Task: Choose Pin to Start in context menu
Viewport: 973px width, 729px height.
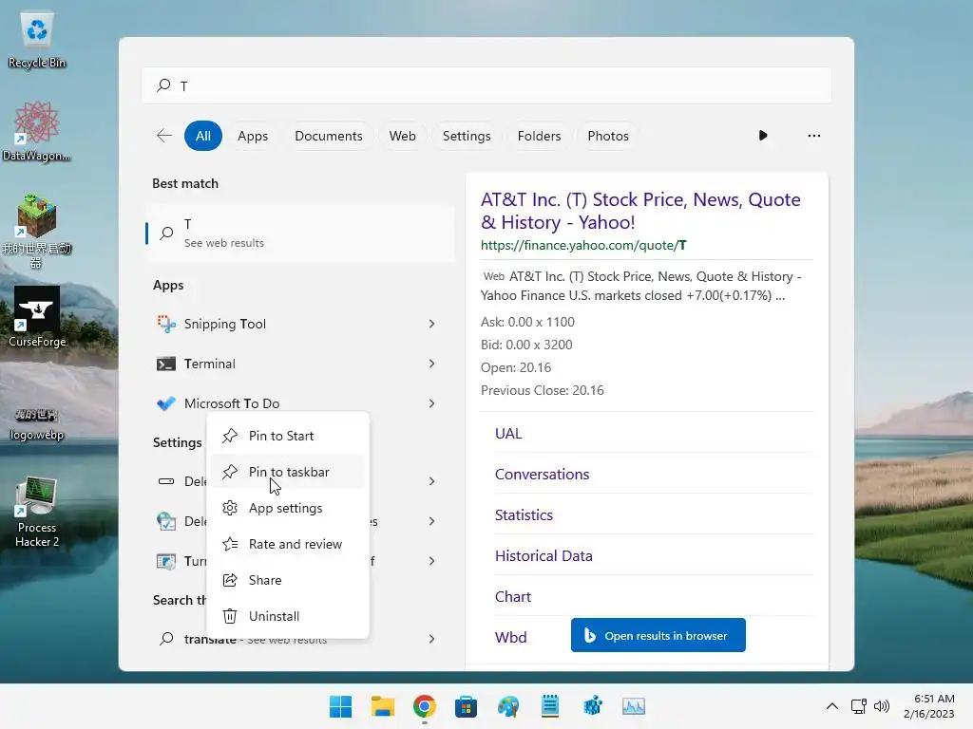Action: (288, 436)
